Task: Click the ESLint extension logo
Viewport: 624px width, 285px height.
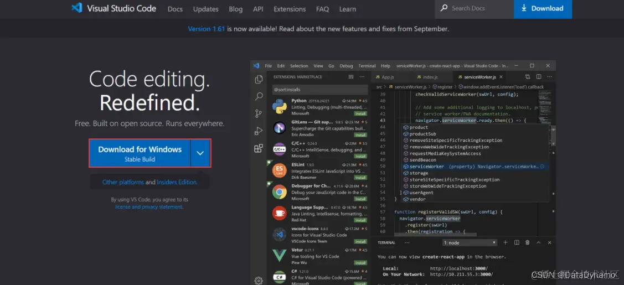Action: click(x=280, y=171)
